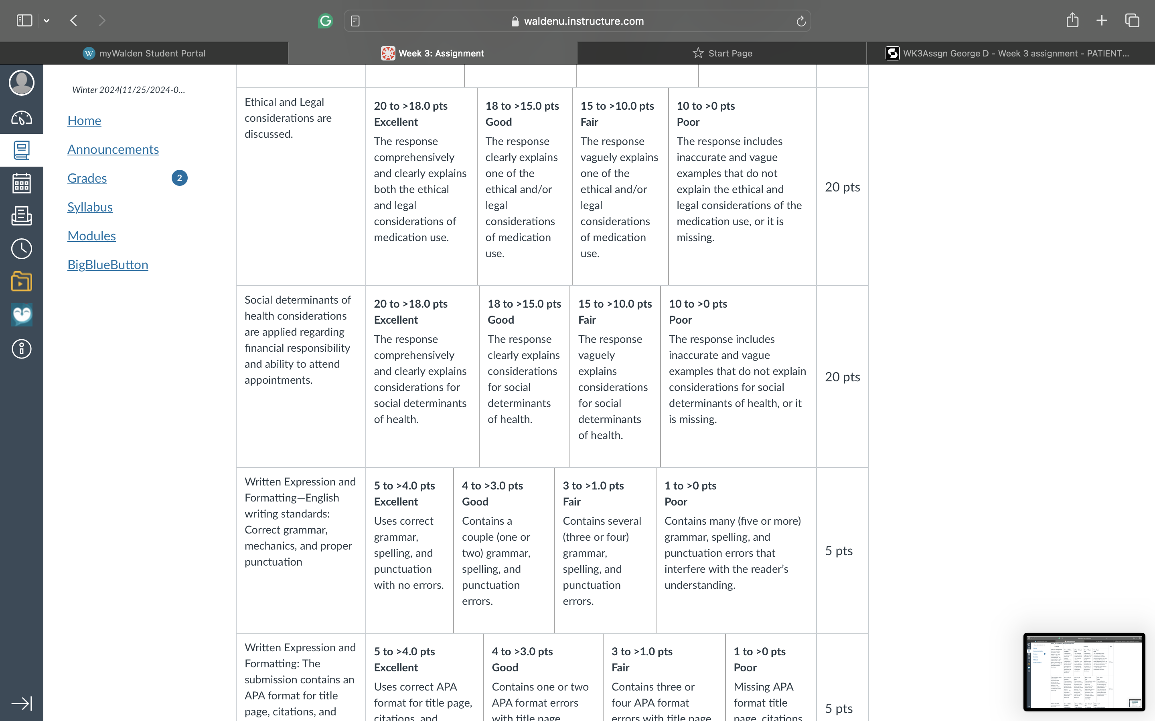Click the Grades notification badge showing 2

179,178
